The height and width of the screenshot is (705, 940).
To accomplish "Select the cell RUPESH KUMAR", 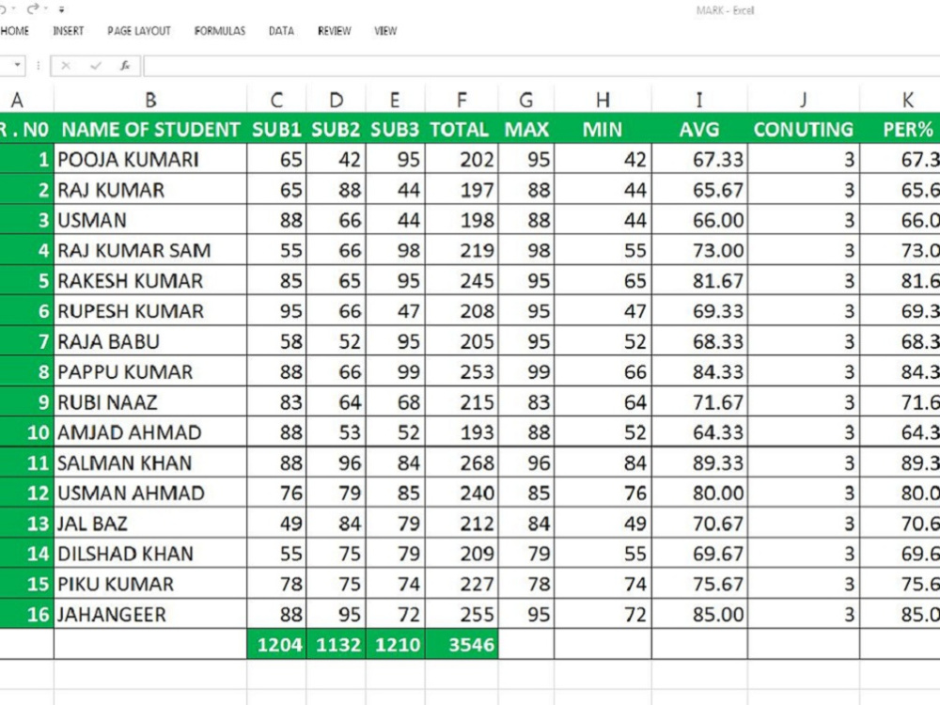I will point(150,310).
